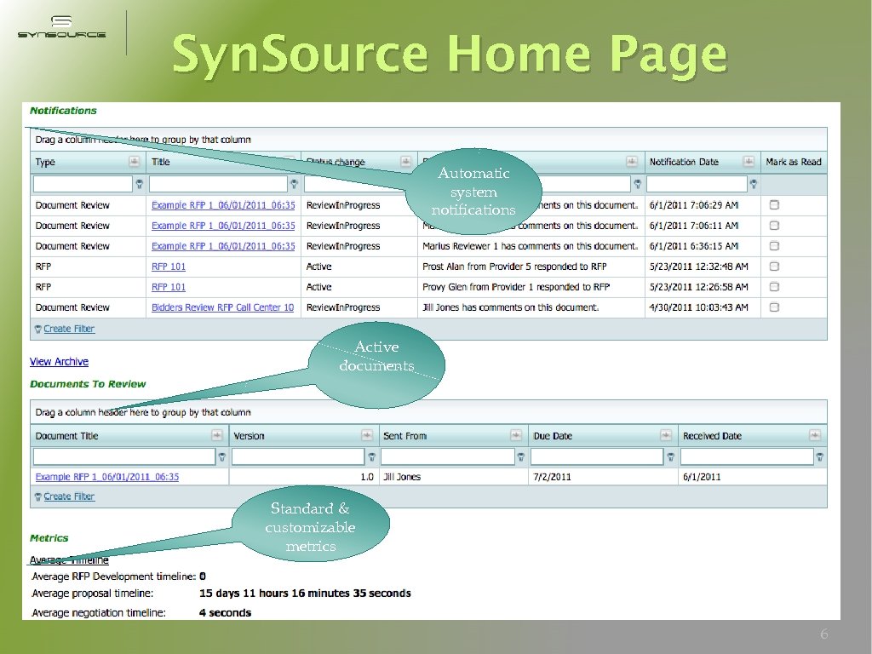872x654 pixels.
Task: Click Version filter input field
Action: [x=298, y=456]
